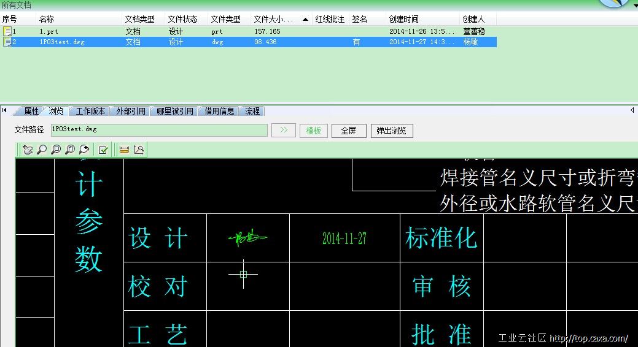The image size is (638, 347).
Task: Activate the zoom window tool
Action: pos(56,150)
